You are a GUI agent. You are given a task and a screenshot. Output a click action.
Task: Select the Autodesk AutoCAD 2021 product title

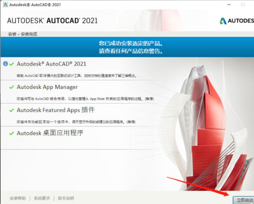pyautogui.click(x=51, y=64)
